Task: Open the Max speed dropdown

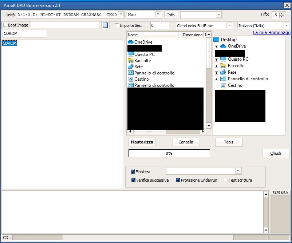Action: [158, 14]
